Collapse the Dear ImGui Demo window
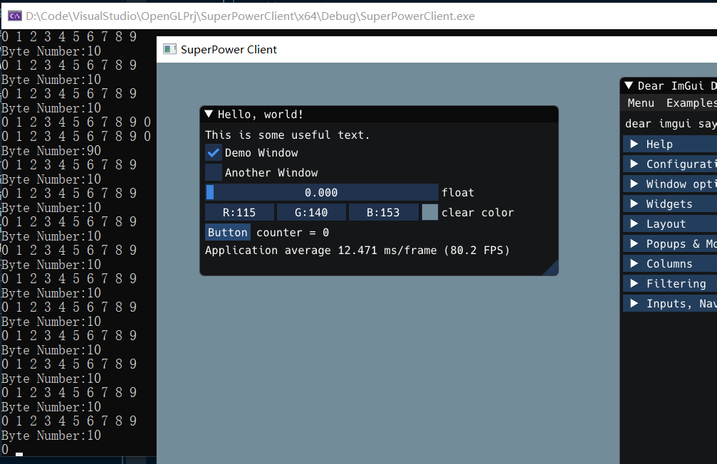717x464 pixels. point(629,85)
